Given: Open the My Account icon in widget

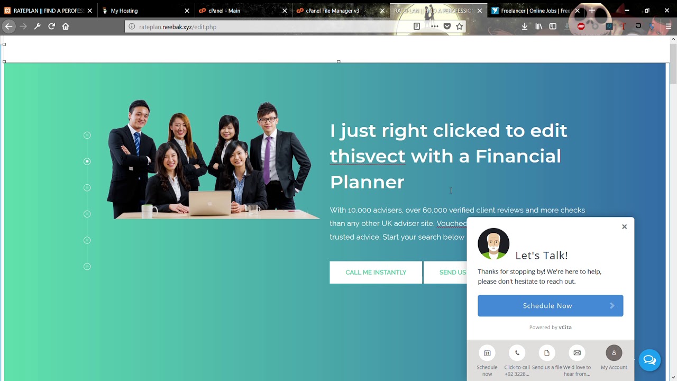Looking at the screenshot, I should [614, 353].
